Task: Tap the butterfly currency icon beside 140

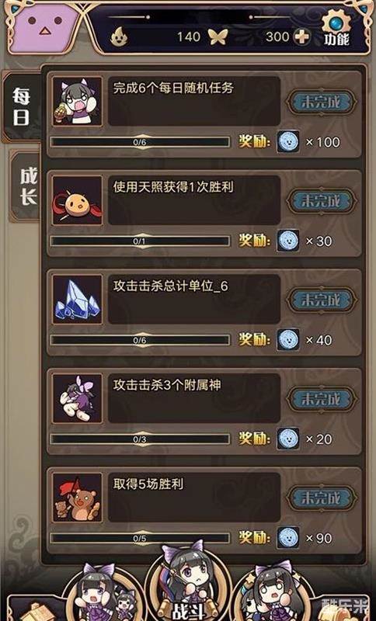Action: (219, 37)
